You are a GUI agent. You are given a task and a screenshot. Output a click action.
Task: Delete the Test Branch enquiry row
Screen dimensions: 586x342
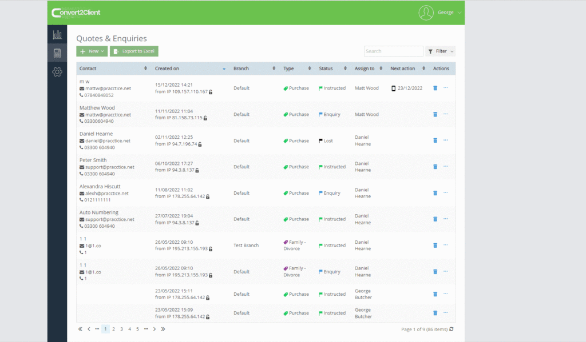(x=435, y=246)
